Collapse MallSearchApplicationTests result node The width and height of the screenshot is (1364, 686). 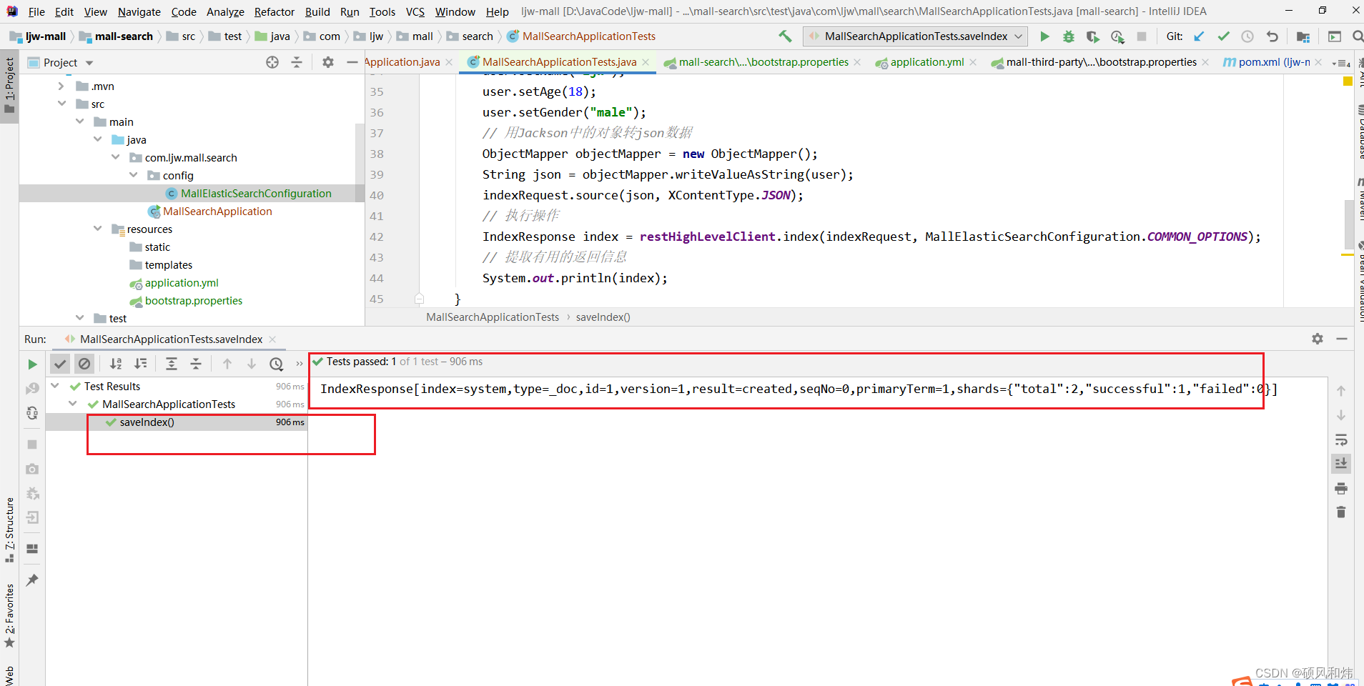coord(73,404)
